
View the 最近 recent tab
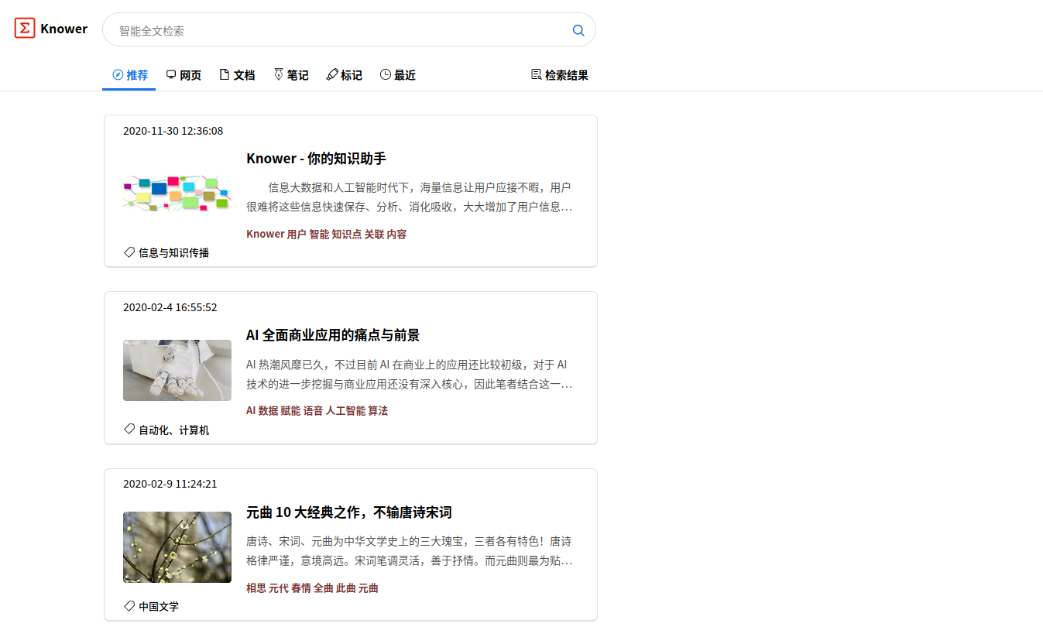[x=397, y=75]
